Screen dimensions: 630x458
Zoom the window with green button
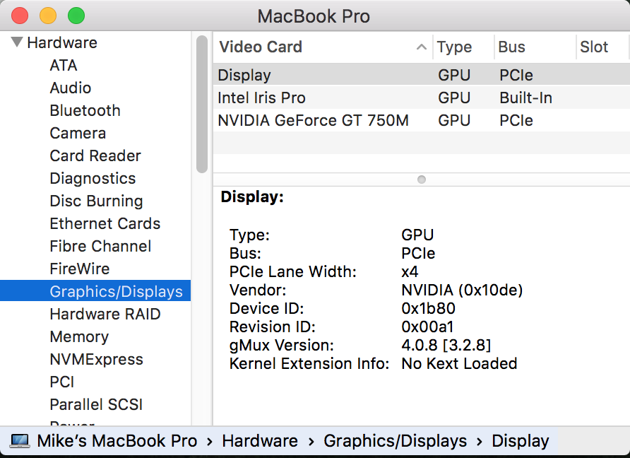point(76,16)
